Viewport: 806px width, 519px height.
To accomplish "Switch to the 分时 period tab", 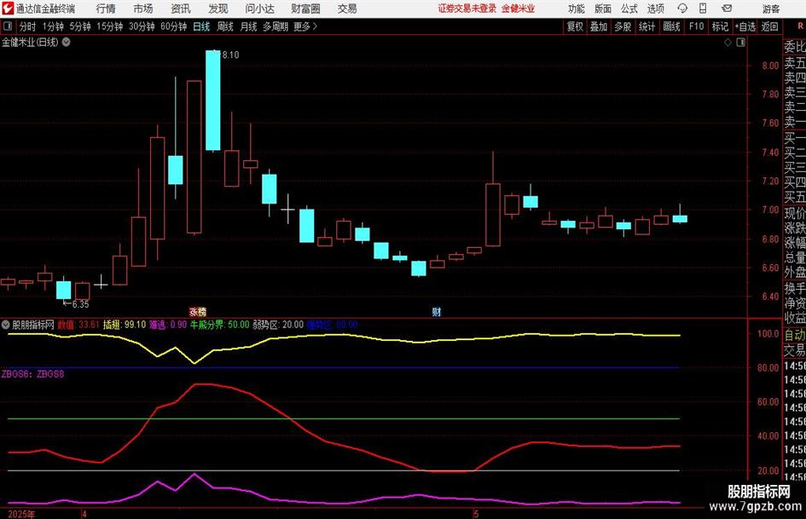I will tap(28, 26).
